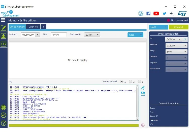Open the Data width 32-bit dropdown
The width and height of the screenshot is (189, 132).
[x=92, y=35]
